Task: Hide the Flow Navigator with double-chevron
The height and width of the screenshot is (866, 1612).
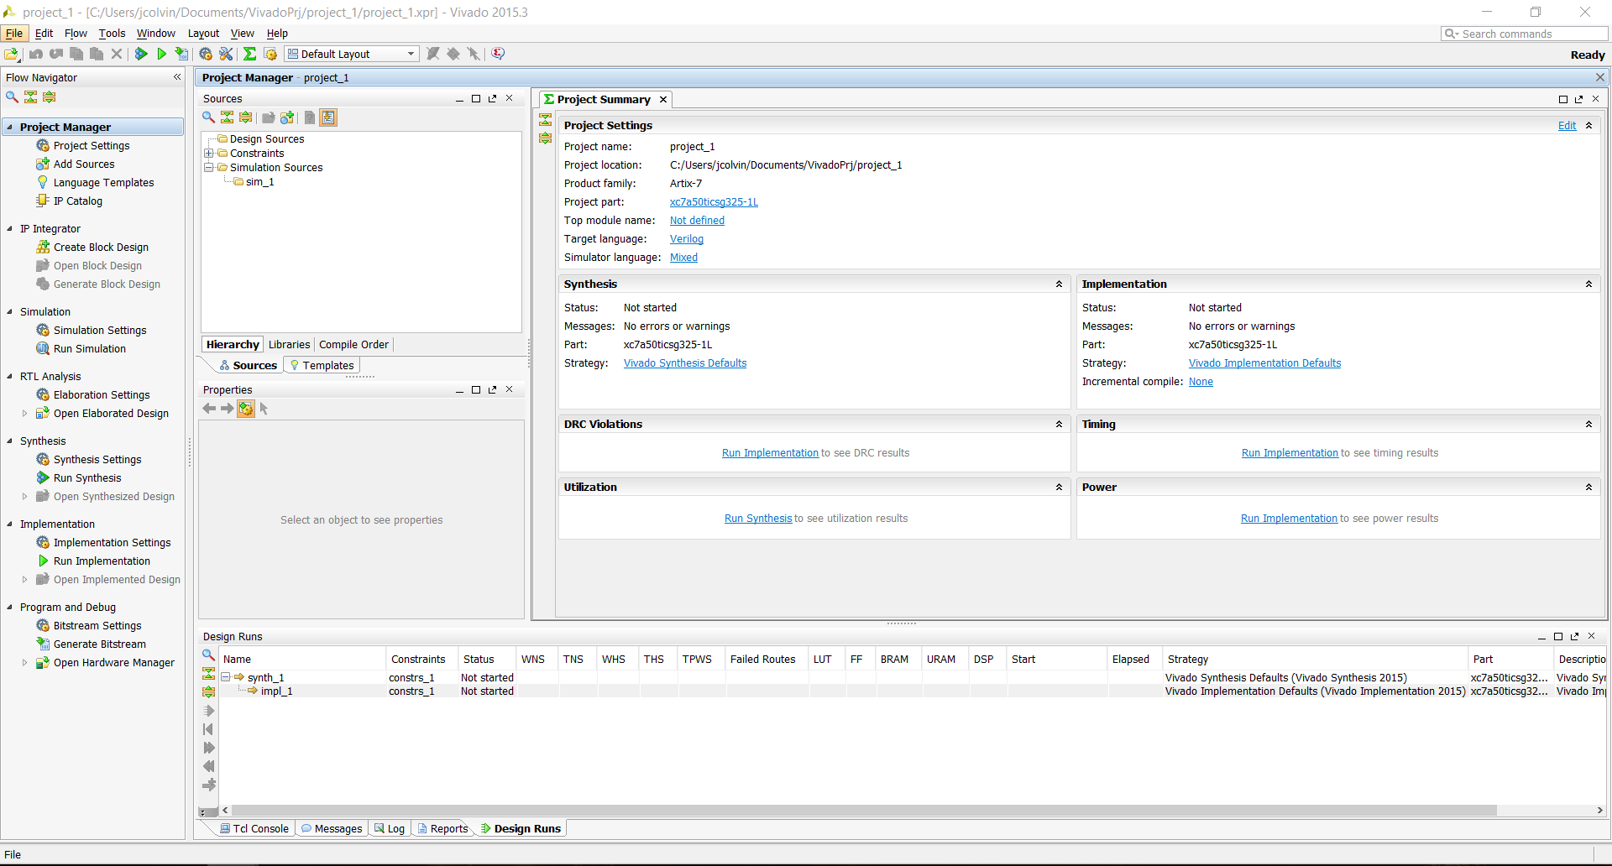Action: point(177,77)
